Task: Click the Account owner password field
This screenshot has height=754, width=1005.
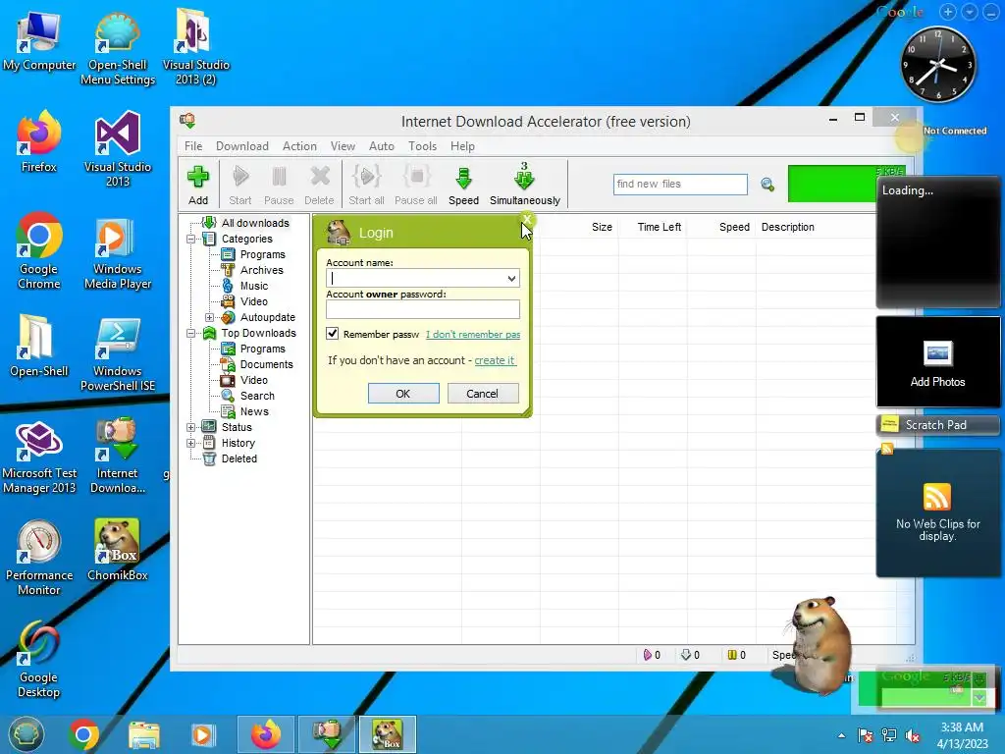Action: tap(422, 309)
